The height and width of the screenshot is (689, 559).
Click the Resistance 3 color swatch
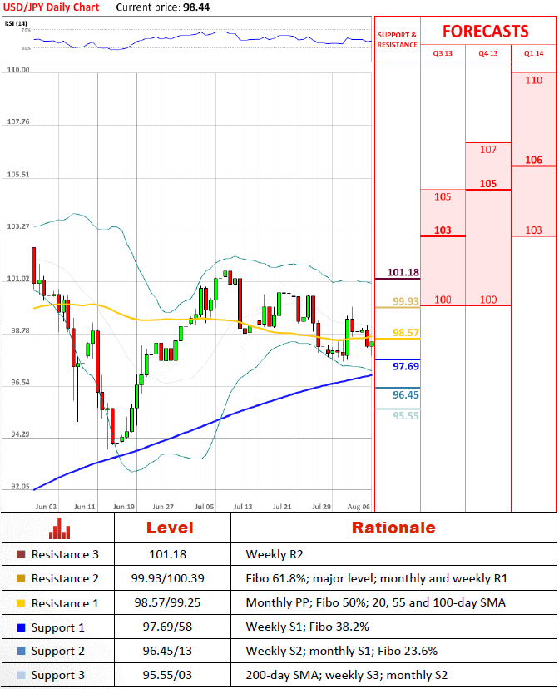tap(21, 554)
